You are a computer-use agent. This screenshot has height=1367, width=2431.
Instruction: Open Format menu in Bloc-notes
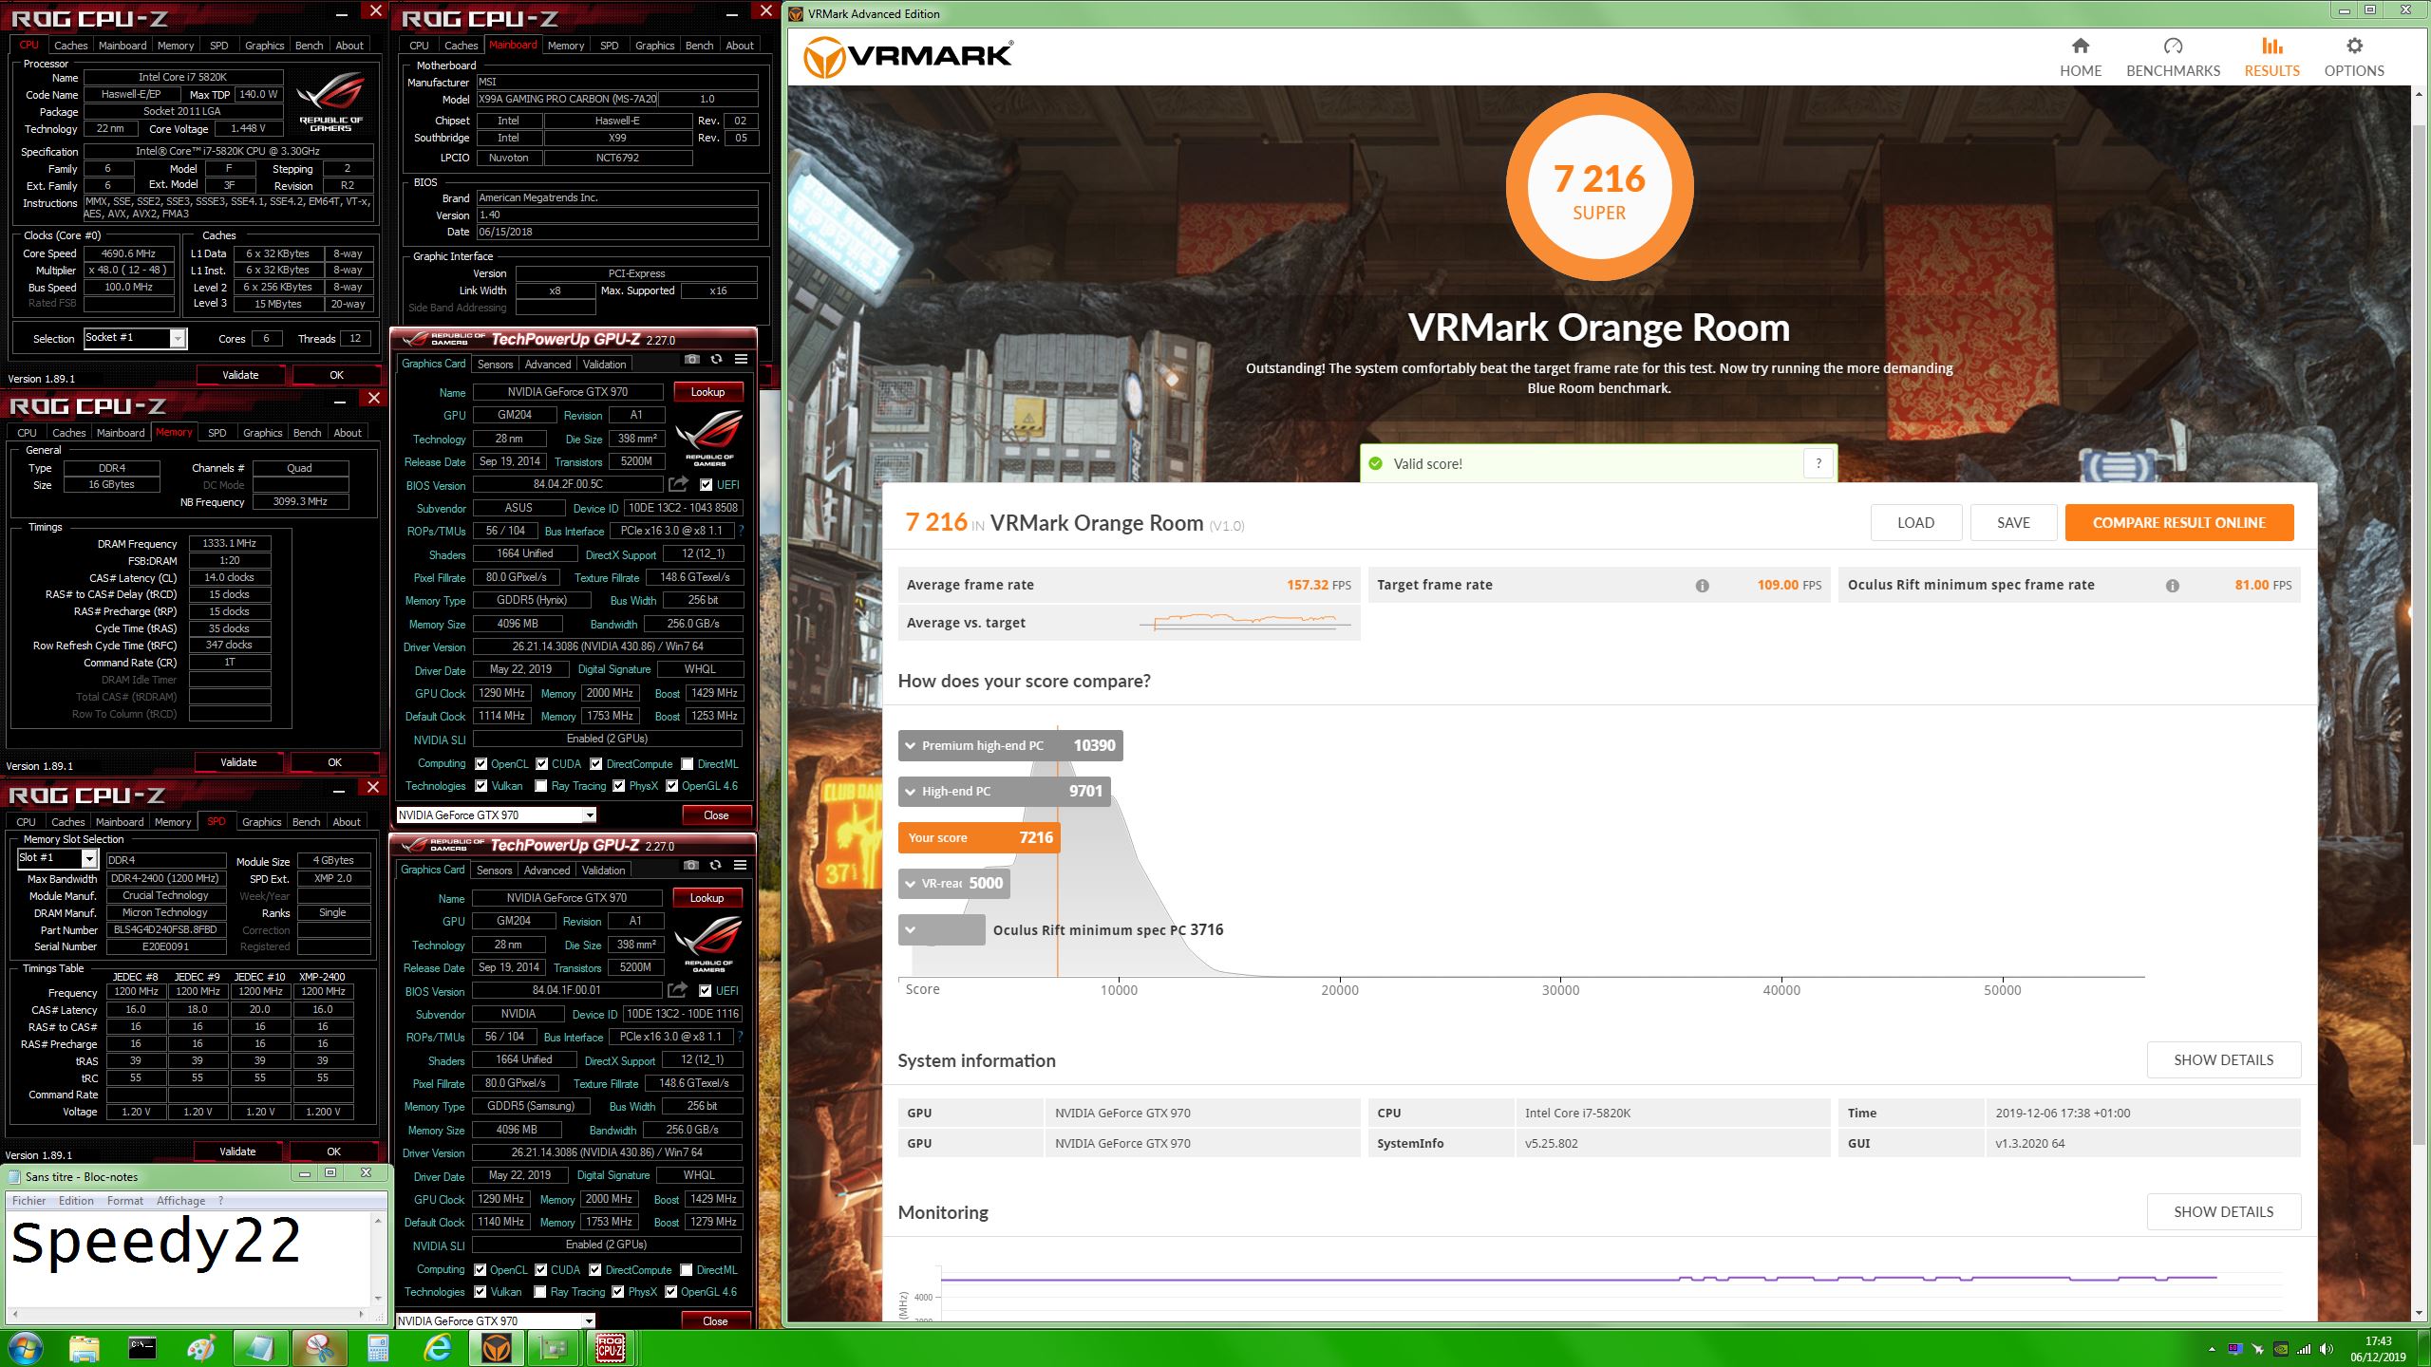[124, 1201]
